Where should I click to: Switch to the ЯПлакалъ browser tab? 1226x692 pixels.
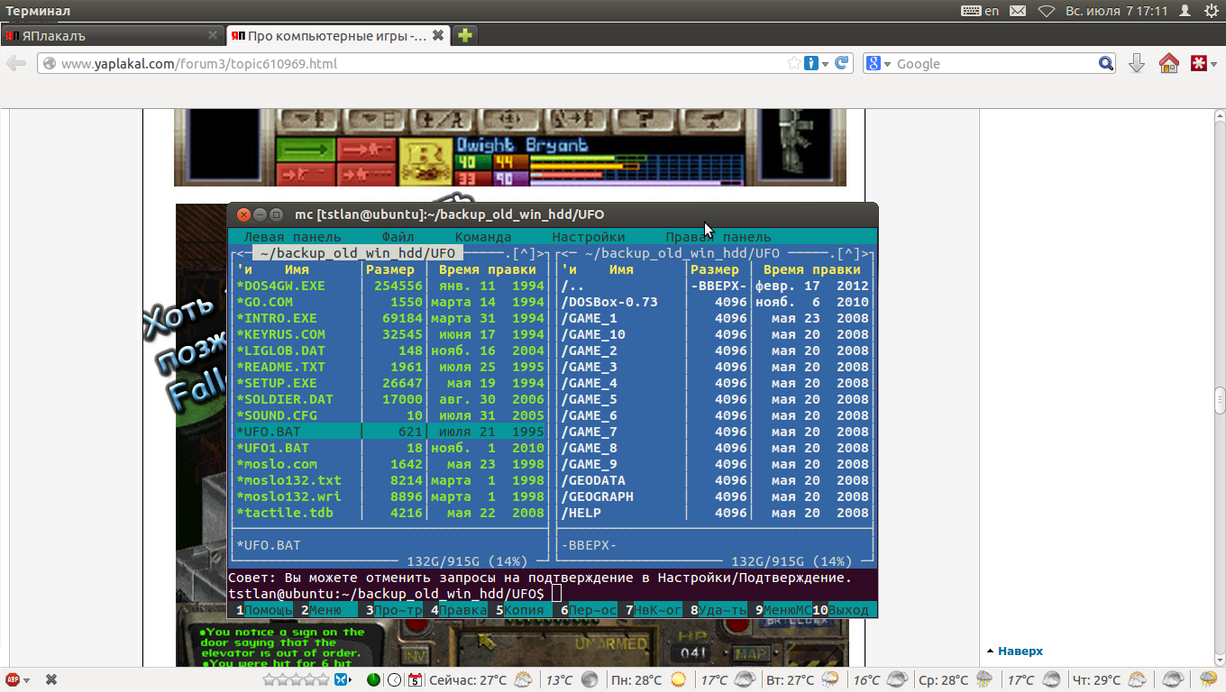pyautogui.click(x=111, y=36)
